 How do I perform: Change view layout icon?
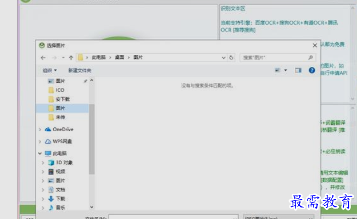[x=277, y=70]
